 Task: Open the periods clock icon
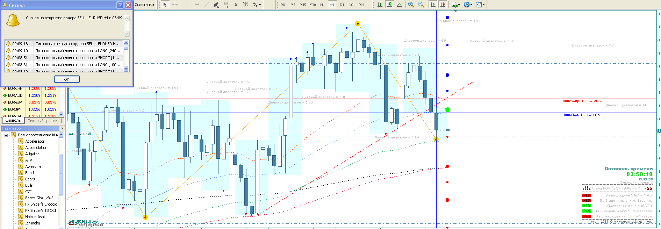466,5
